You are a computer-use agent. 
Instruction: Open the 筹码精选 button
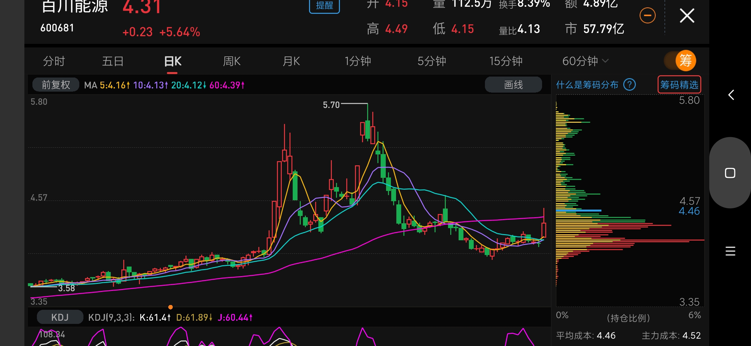679,85
